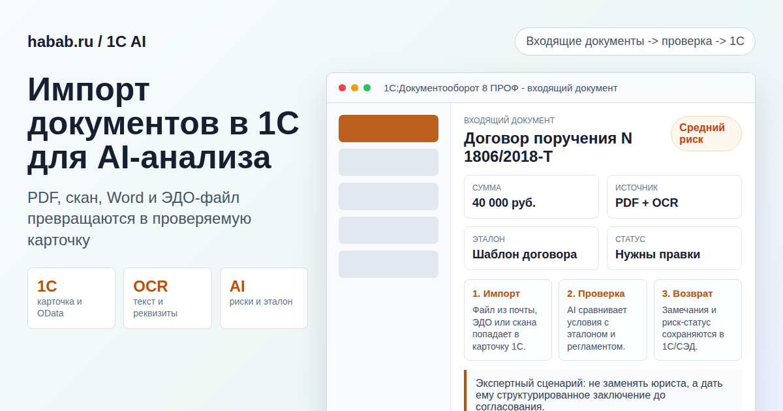Click the 'Входящие документы -> проверка -> 1C' pill

pyautogui.click(x=635, y=41)
